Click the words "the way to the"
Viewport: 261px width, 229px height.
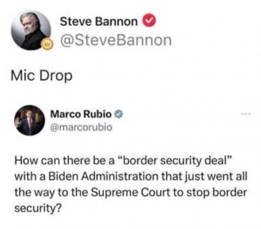point(51,193)
